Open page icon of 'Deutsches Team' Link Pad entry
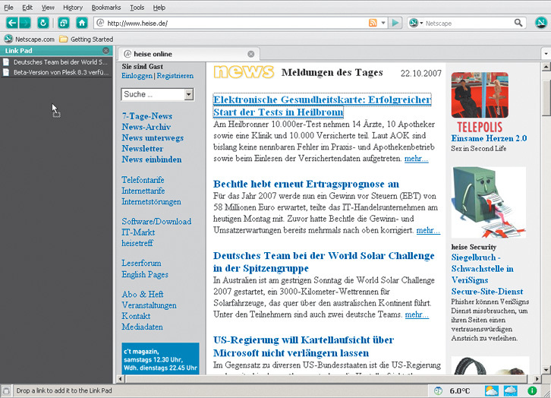The width and height of the screenshot is (551, 398). point(6,62)
